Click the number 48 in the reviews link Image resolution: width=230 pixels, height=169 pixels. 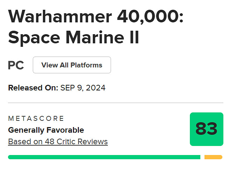click(49, 142)
